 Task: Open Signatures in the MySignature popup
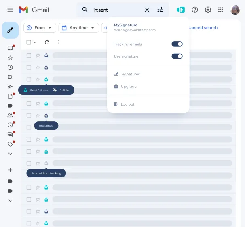point(127,74)
